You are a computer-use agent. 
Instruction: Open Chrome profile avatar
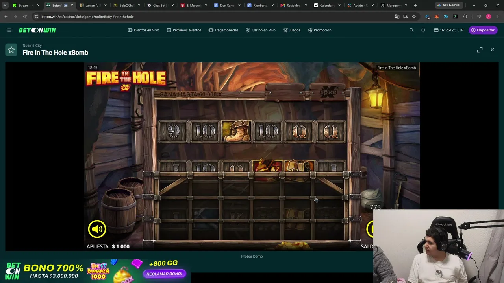(488, 17)
